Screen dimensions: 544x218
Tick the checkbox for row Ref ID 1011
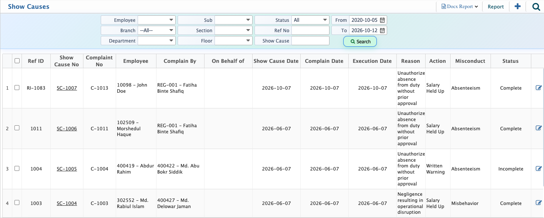tap(17, 128)
